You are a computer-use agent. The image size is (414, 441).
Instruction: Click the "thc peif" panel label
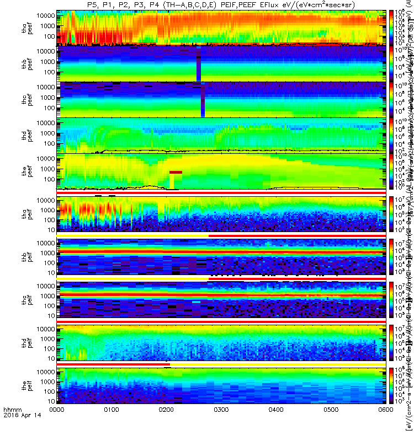(x=27, y=300)
